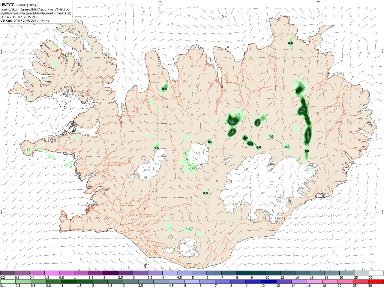Click the muted plum 0.2 snow legend swatch
384x288 pixels.
point(8,273)
